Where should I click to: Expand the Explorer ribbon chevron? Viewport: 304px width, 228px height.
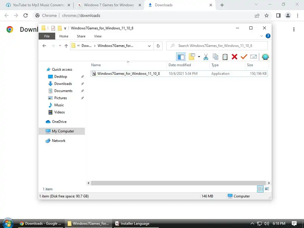(x=261, y=36)
